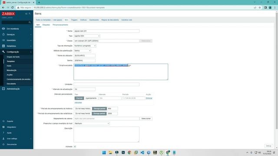Choose Do not keep history option

coord(83,109)
